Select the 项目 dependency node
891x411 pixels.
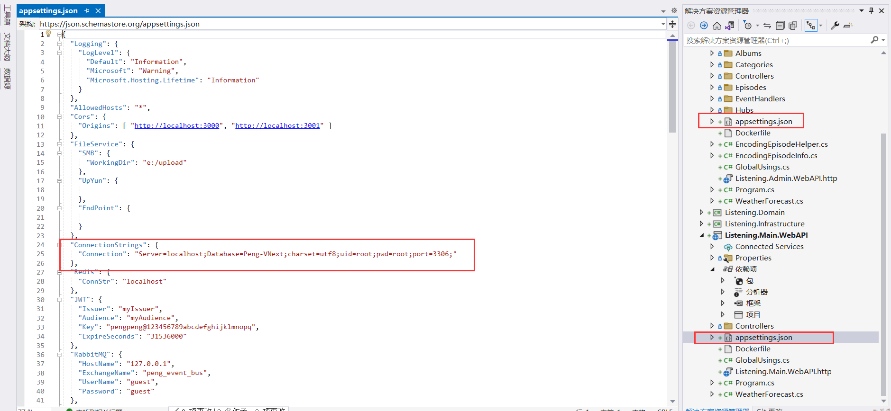(x=753, y=314)
